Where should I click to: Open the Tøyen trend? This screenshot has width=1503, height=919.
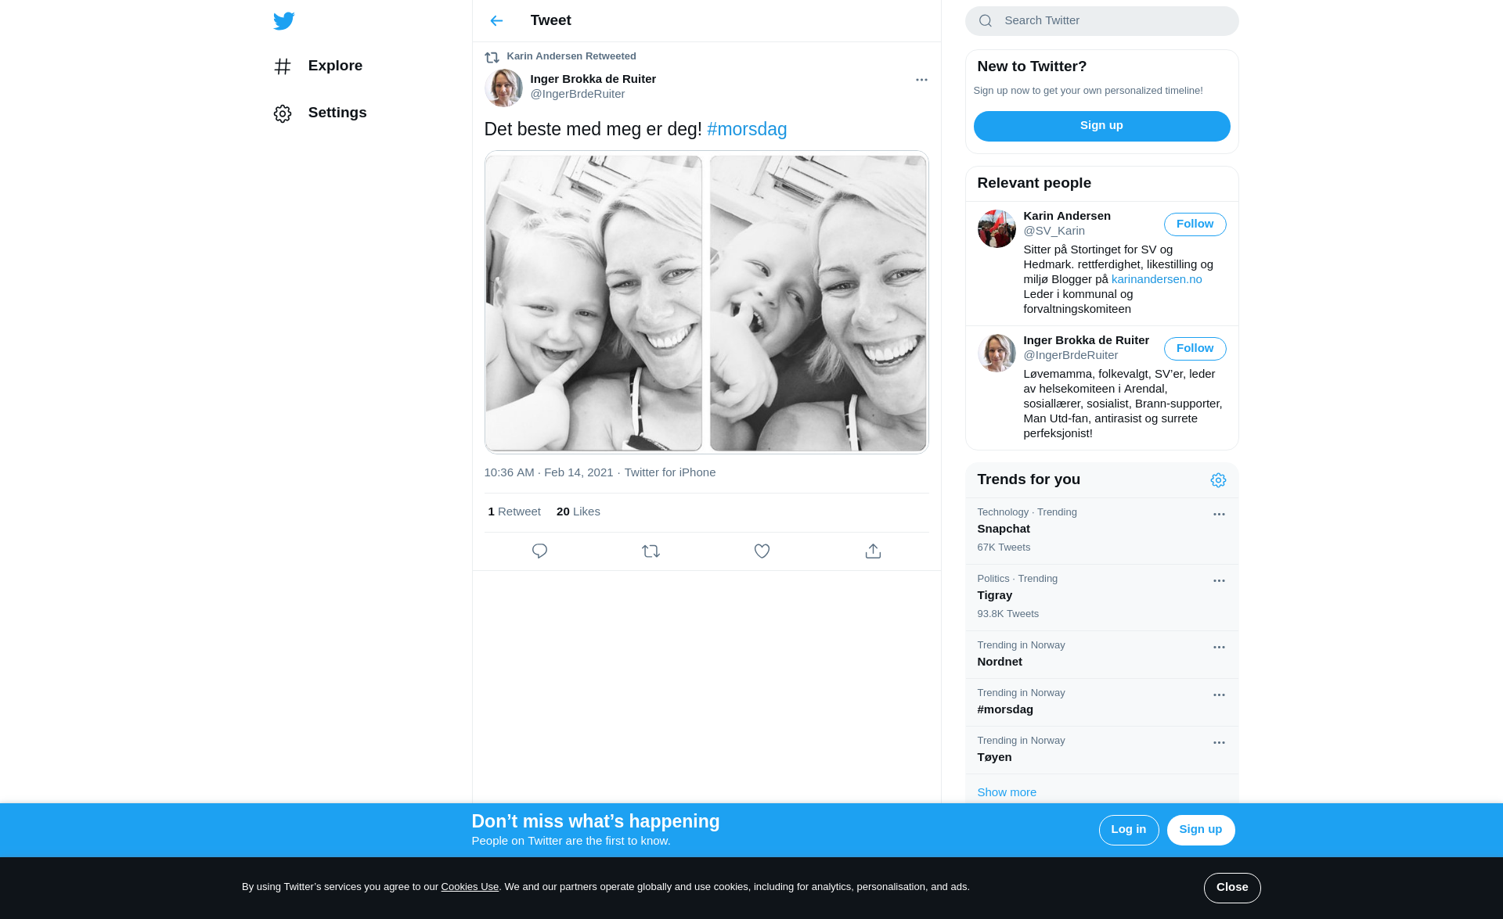[1102, 750]
